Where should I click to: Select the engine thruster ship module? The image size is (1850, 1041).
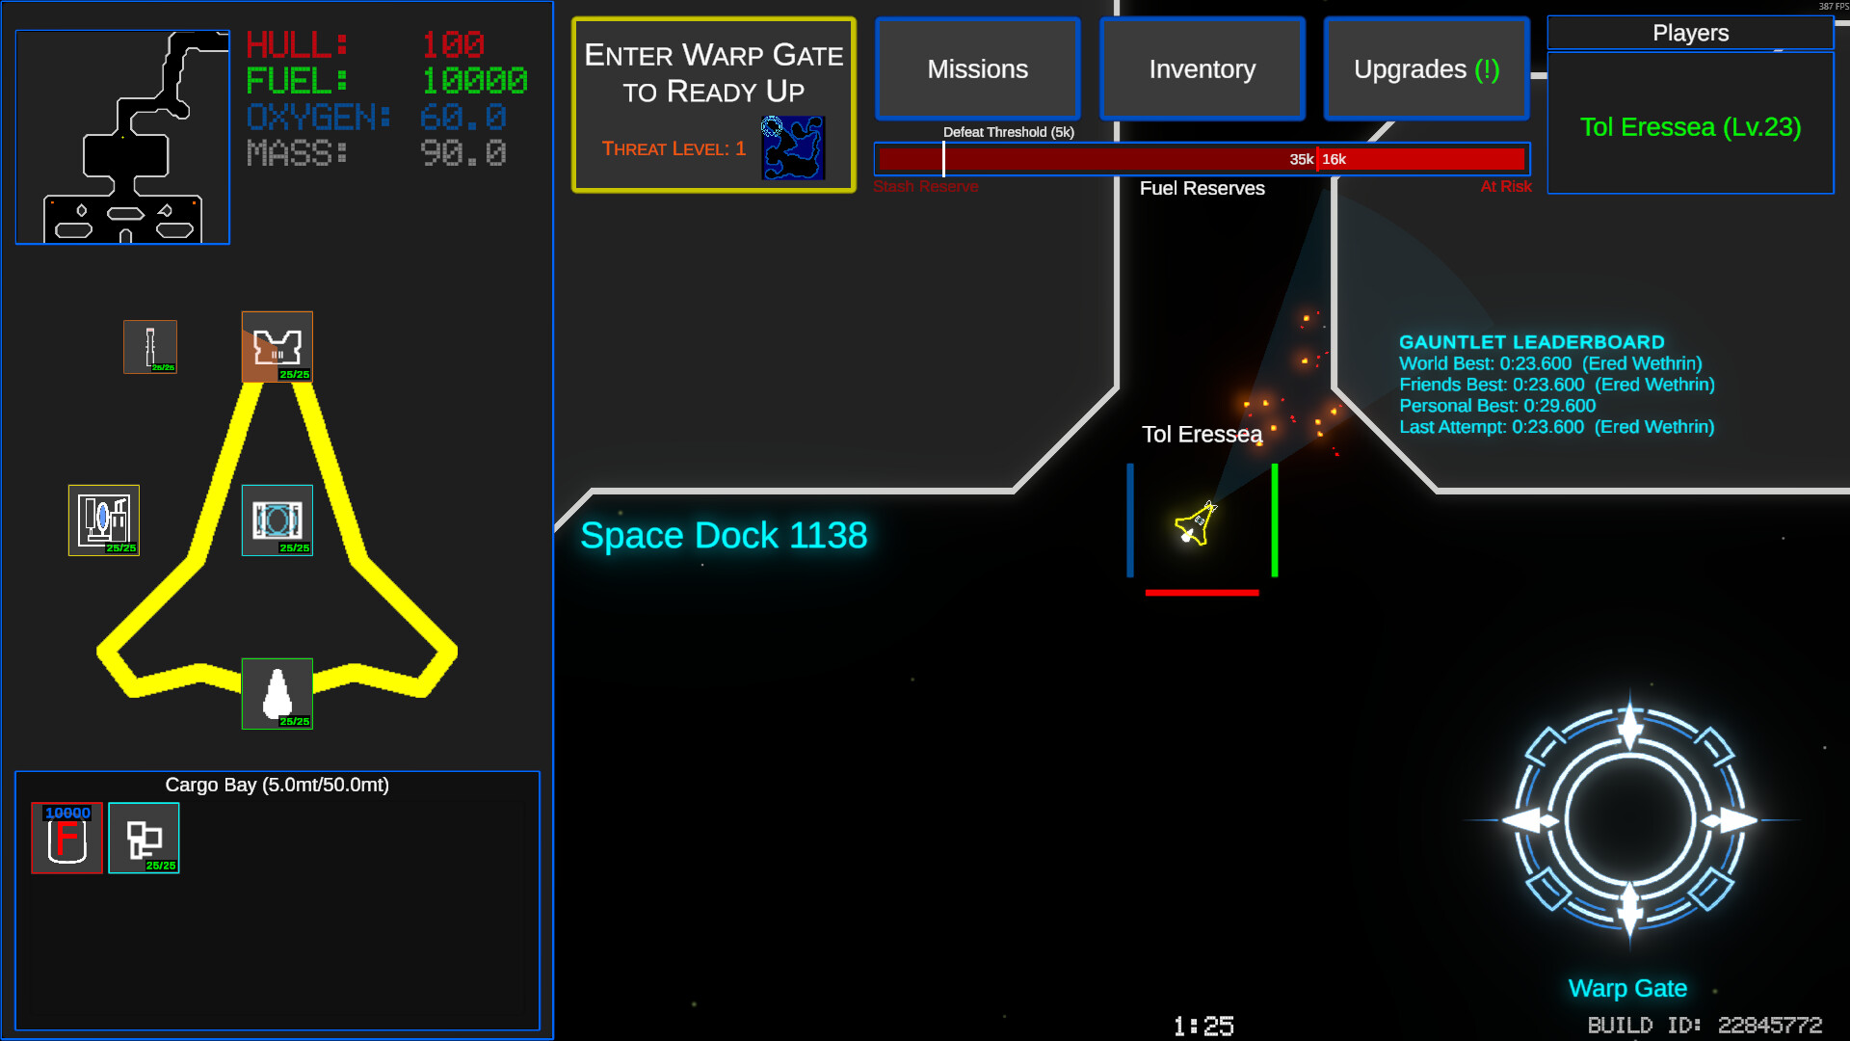277,693
